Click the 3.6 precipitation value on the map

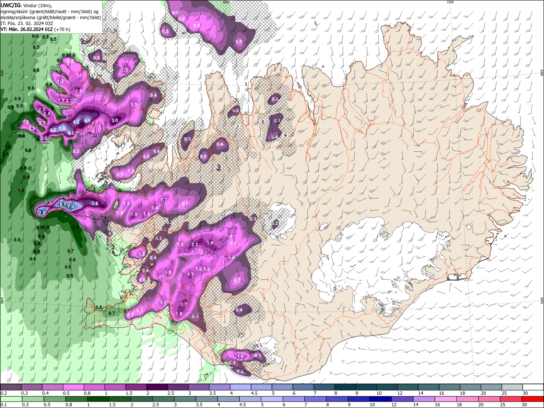pos(95,204)
